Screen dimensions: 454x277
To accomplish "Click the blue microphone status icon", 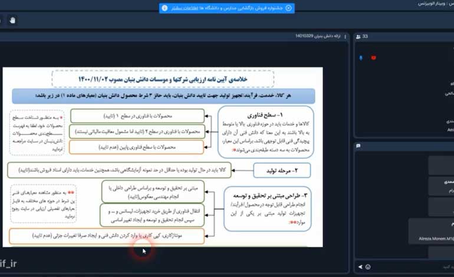I will click(x=361, y=58).
